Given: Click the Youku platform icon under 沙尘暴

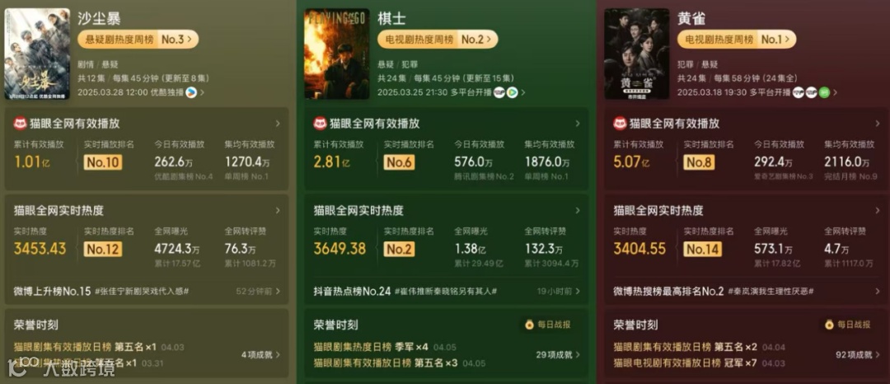Looking at the screenshot, I should (x=191, y=92).
